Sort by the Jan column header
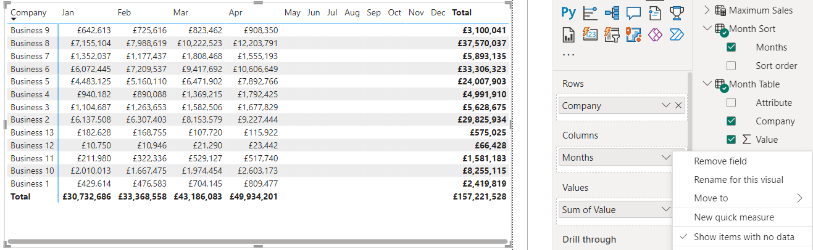The height and width of the screenshot is (250, 813). tap(67, 12)
